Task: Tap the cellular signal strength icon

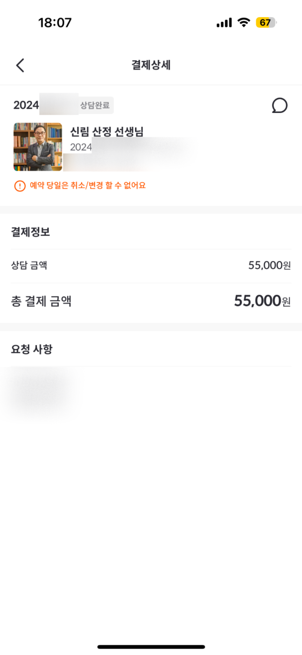Action: [x=224, y=23]
